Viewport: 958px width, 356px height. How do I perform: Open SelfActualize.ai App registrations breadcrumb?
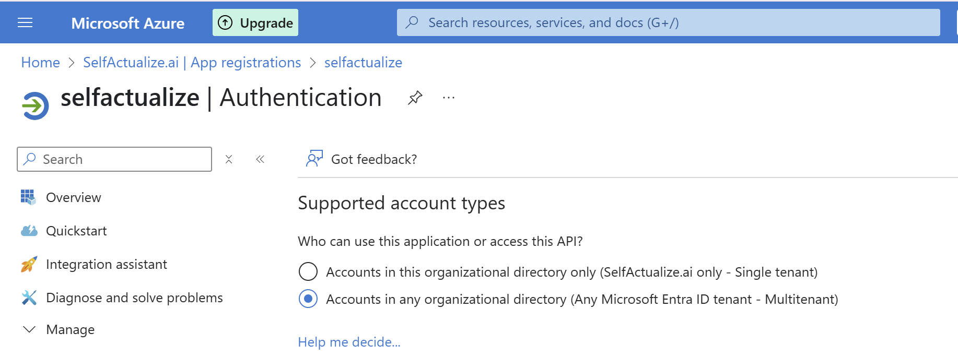pyautogui.click(x=192, y=63)
